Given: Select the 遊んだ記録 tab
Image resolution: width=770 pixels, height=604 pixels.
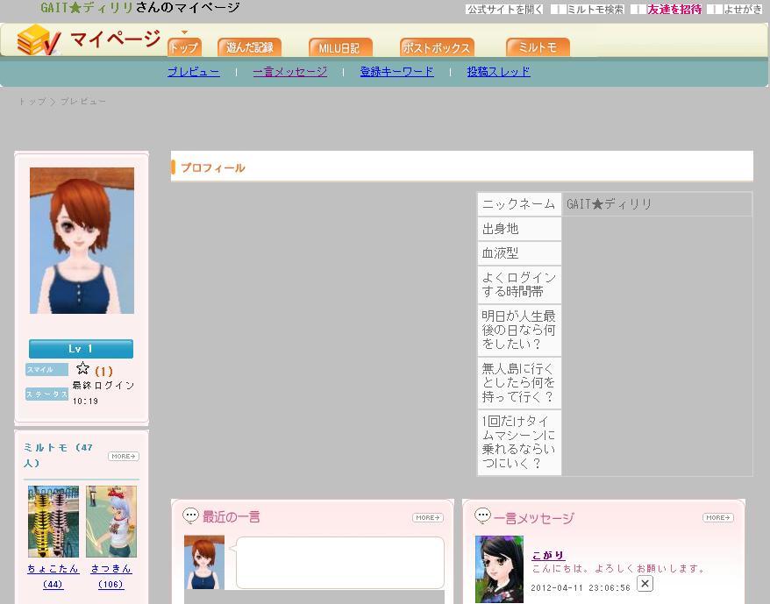Looking at the screenshot, I should pyautogui.click(x=249, y=47).
